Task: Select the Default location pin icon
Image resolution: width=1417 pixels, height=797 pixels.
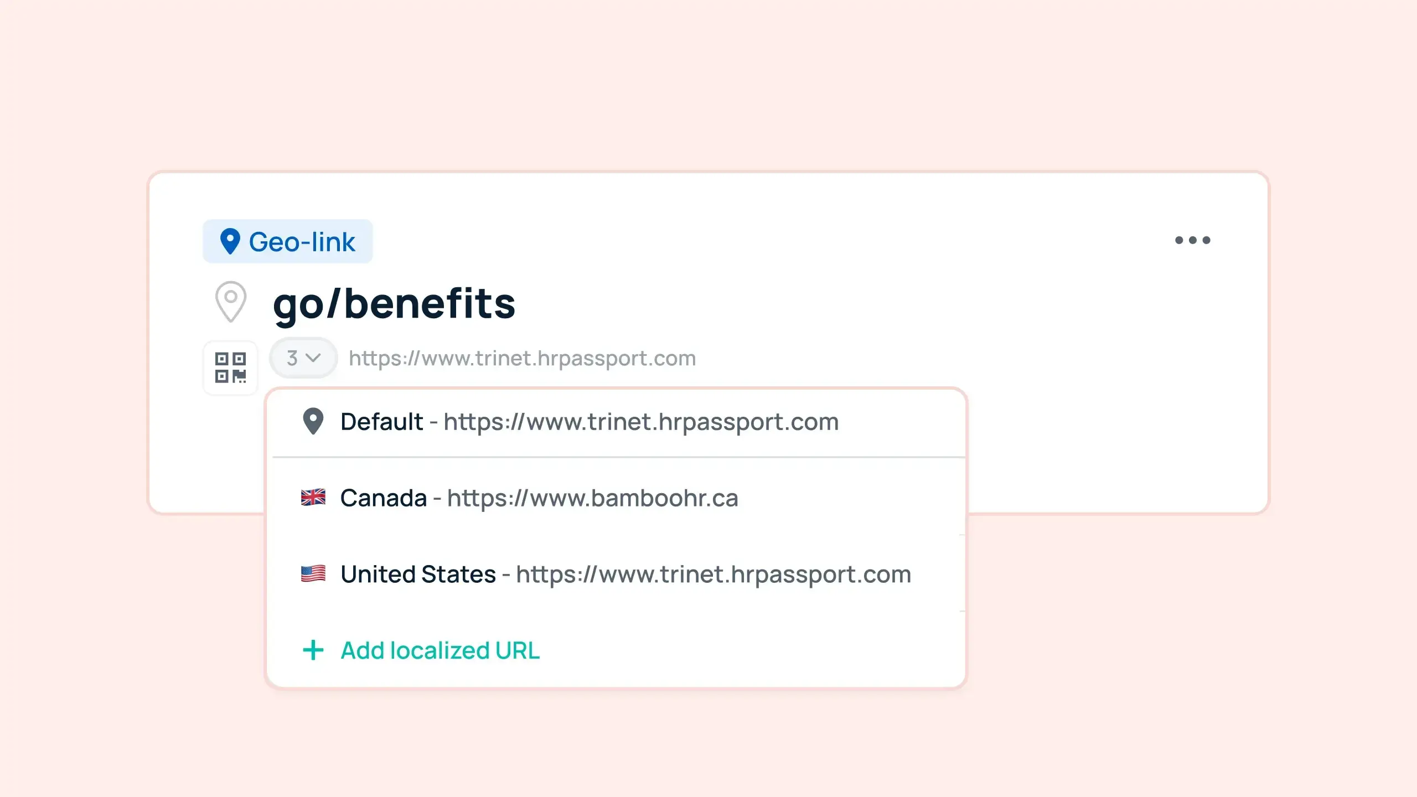Action: (313, 422)
